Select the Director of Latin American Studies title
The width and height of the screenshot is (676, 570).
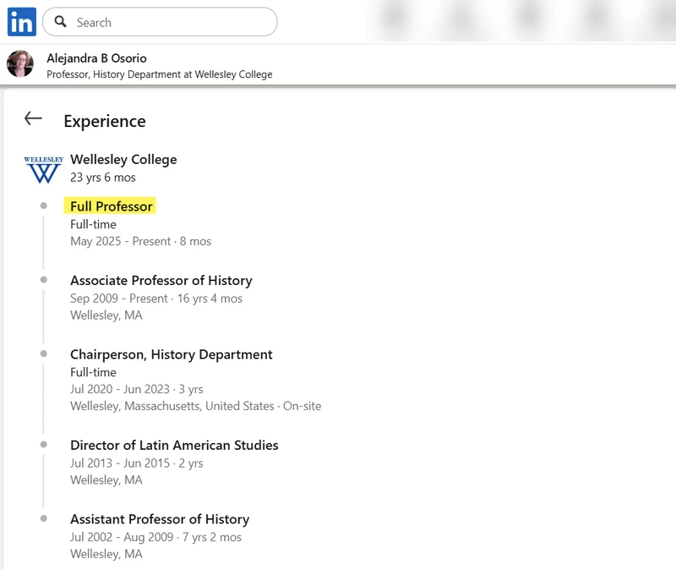(174, 446)
